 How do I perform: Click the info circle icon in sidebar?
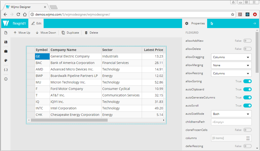click(x=6, y=79)
